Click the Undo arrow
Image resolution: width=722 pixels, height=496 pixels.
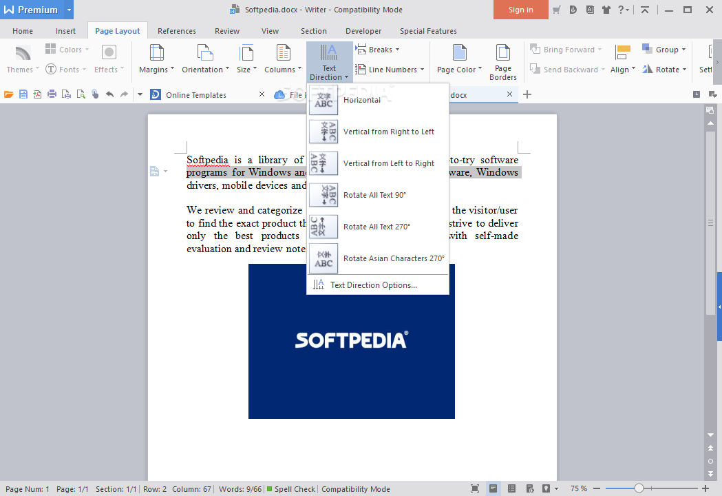109,94
